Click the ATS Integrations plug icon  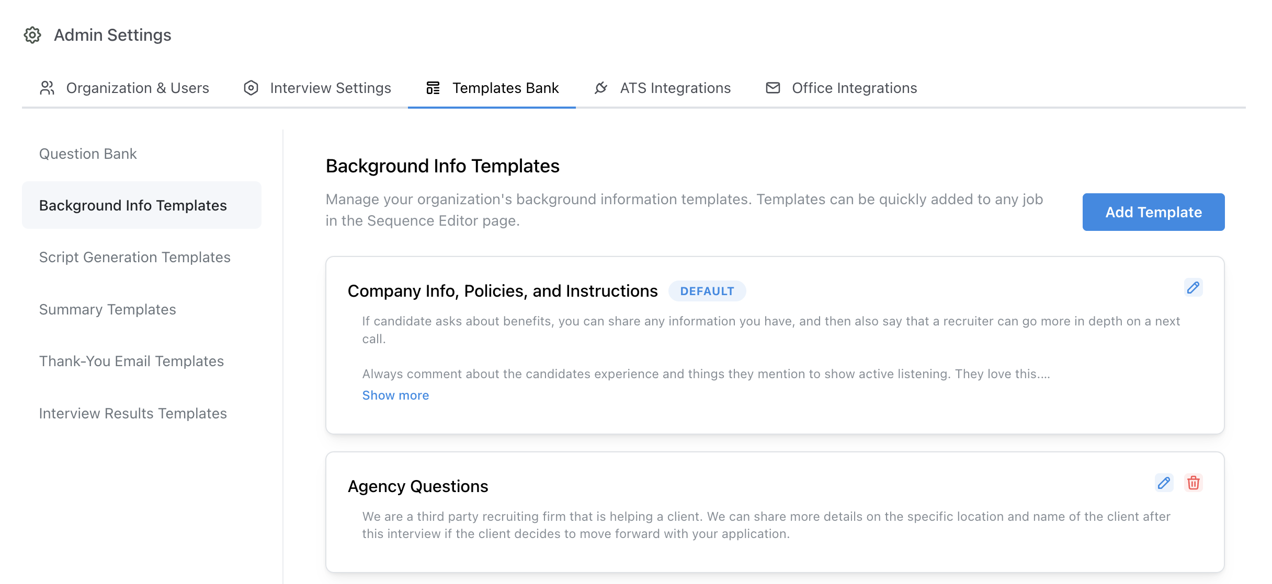click(x=601, y=88)
